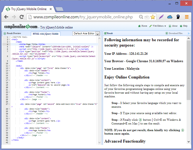Click the title line 4 in editor
193x150 pixels.
pos(32,44)
